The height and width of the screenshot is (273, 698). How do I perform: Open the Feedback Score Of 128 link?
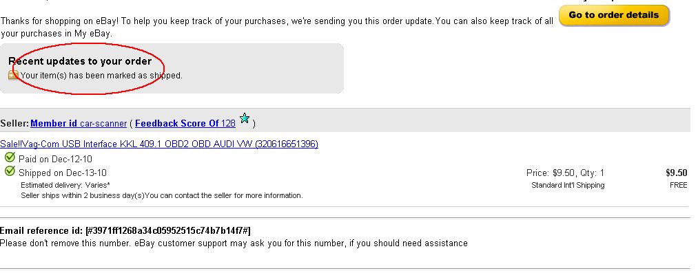185,123
